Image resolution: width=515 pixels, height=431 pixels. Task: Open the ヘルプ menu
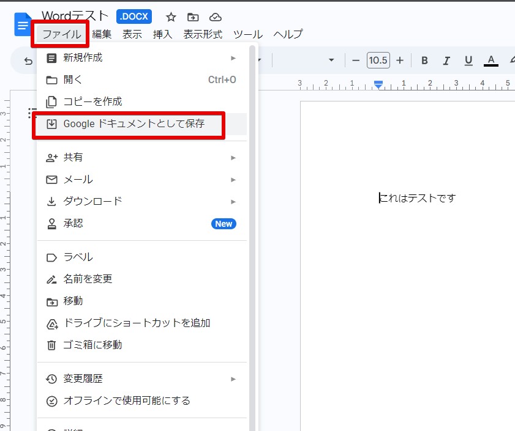click(288, 34)
